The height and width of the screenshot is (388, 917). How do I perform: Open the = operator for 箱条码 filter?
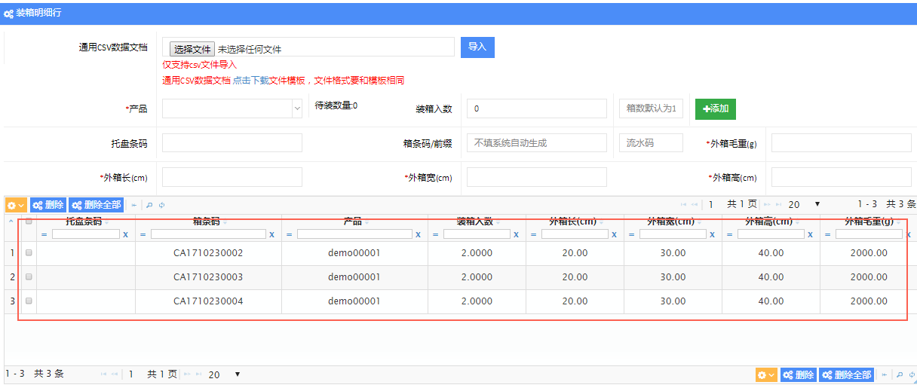[x=143, y=235]
